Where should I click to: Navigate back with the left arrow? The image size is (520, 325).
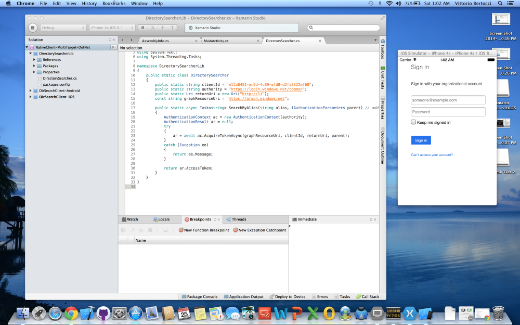(122, 40)
